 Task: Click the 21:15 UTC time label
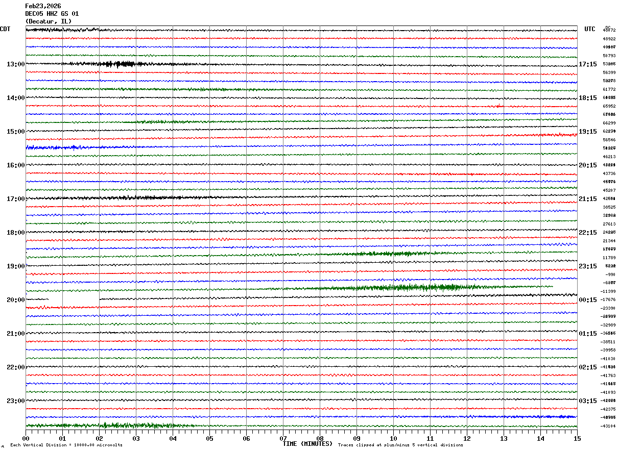(588, 199)
